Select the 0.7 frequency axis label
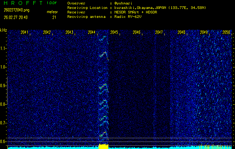235x149 pixels. (x=4, y=123)
